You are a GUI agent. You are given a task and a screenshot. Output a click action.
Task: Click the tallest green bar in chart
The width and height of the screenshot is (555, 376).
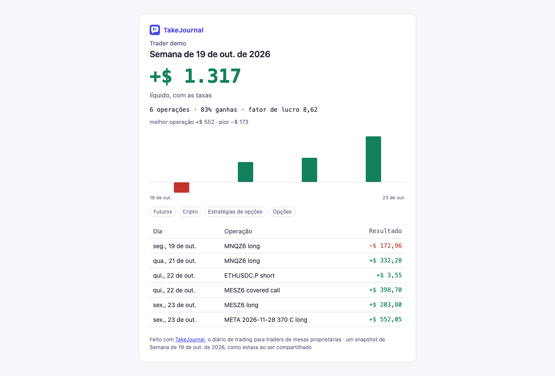373,159
